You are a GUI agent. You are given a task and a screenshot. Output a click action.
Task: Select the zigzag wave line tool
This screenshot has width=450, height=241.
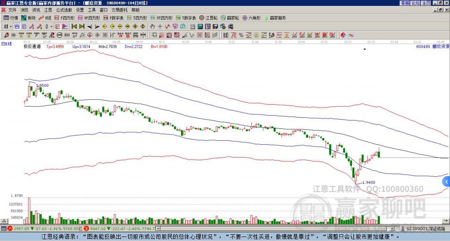point(192,35)
